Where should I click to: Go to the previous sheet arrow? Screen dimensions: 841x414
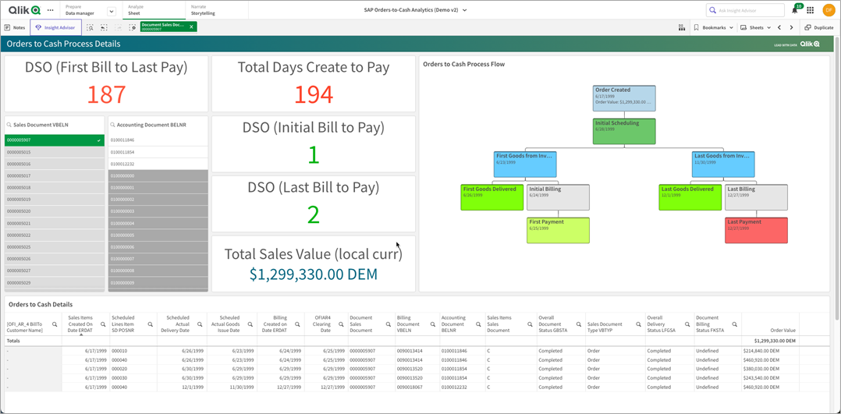pos(779,27)
